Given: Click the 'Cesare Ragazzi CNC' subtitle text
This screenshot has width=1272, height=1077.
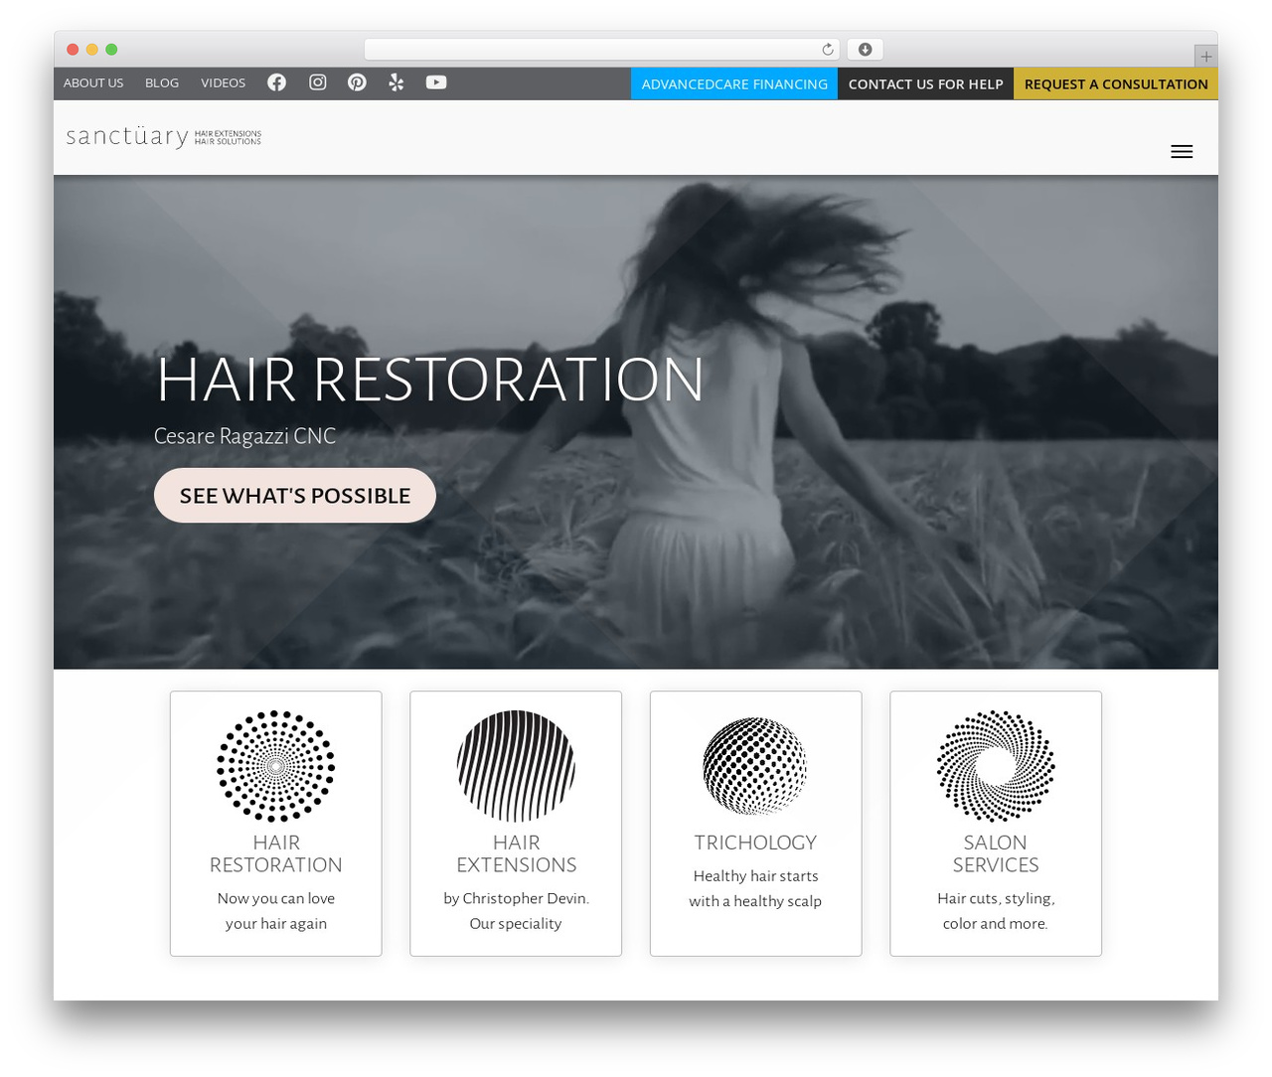Looking at the screenshot, I should pyautogui.click(x=244, y=436).
